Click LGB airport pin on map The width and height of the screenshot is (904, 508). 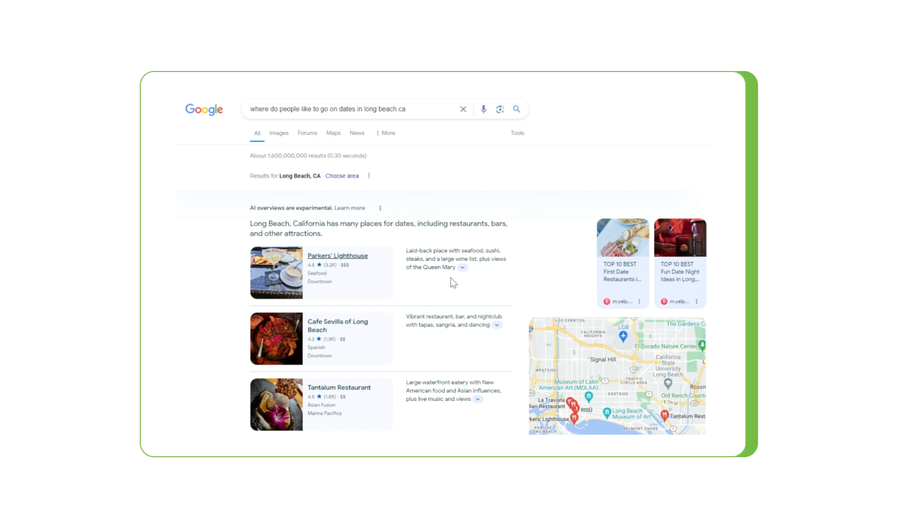pos(623,336)
